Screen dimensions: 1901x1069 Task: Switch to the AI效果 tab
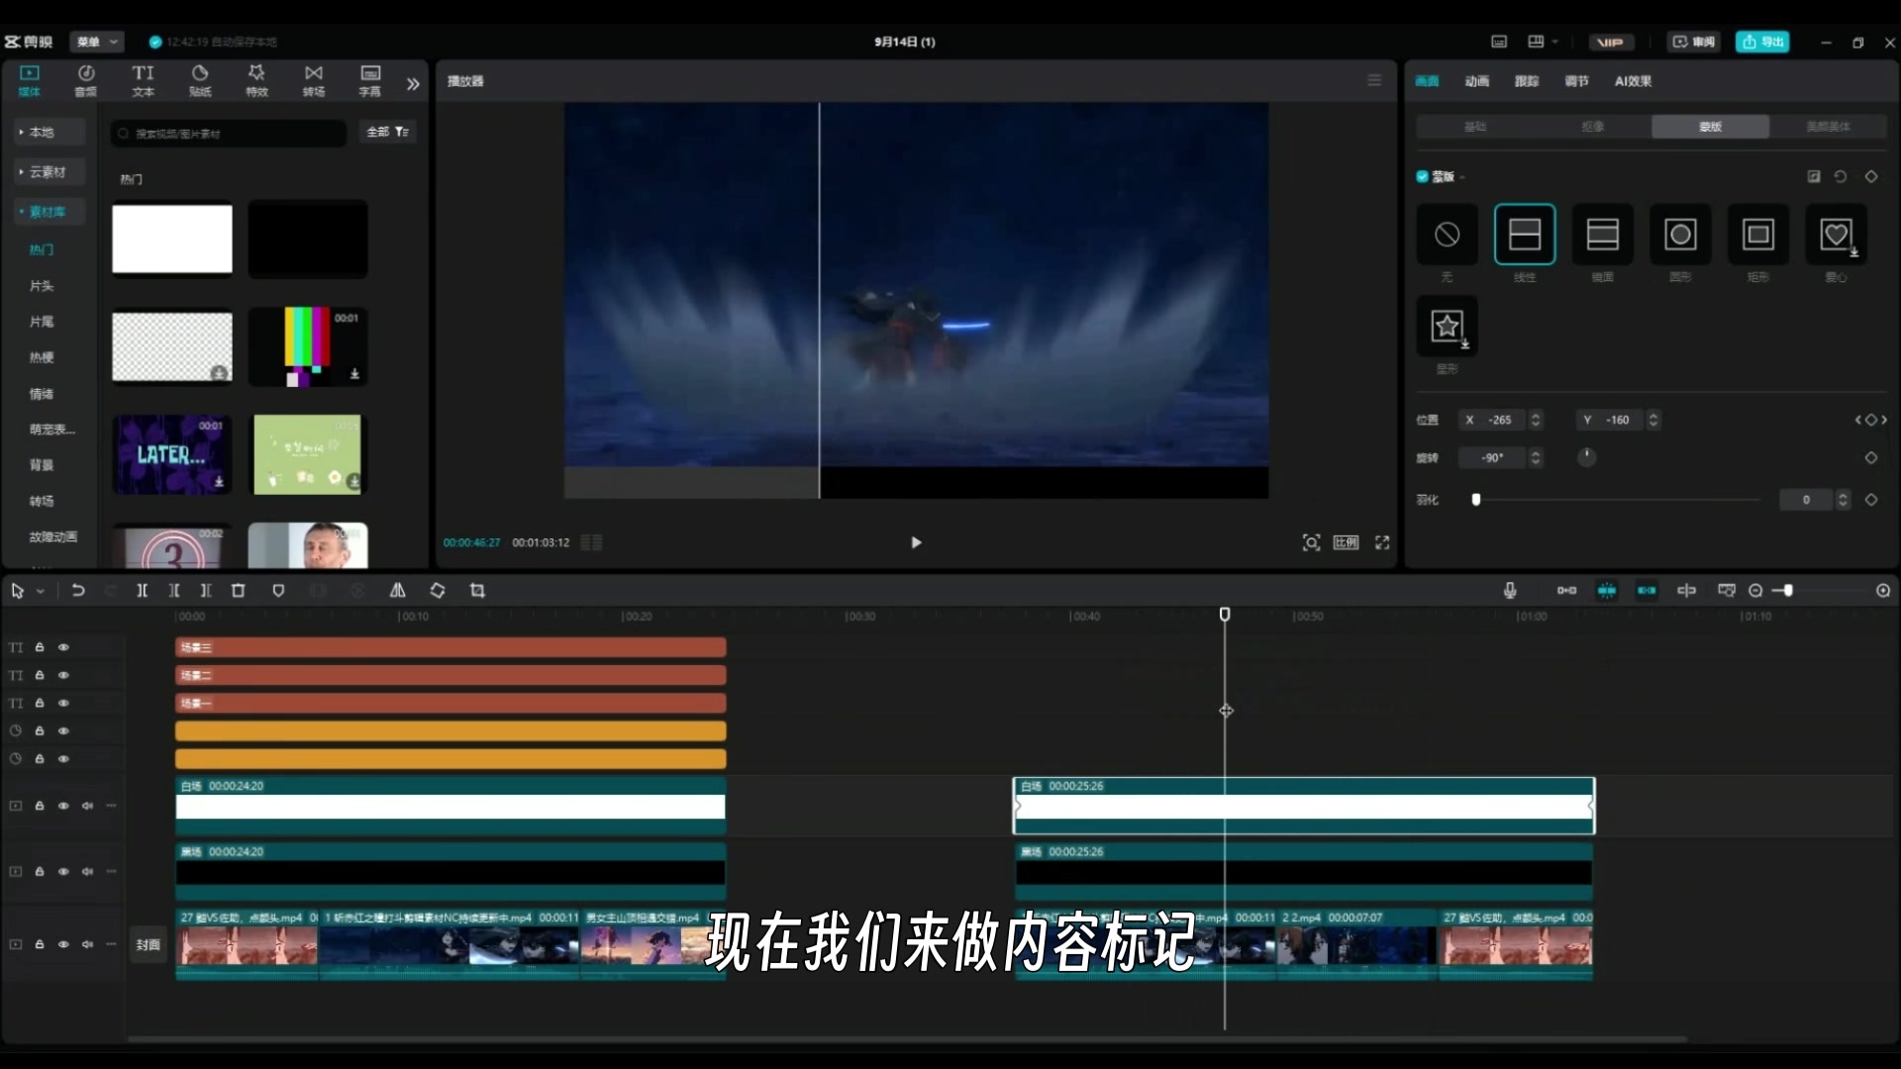click(x=1633, y=81)
